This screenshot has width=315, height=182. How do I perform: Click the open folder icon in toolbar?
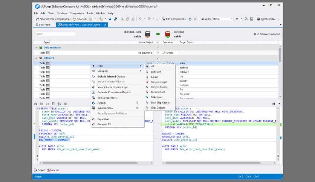point(101,19)
